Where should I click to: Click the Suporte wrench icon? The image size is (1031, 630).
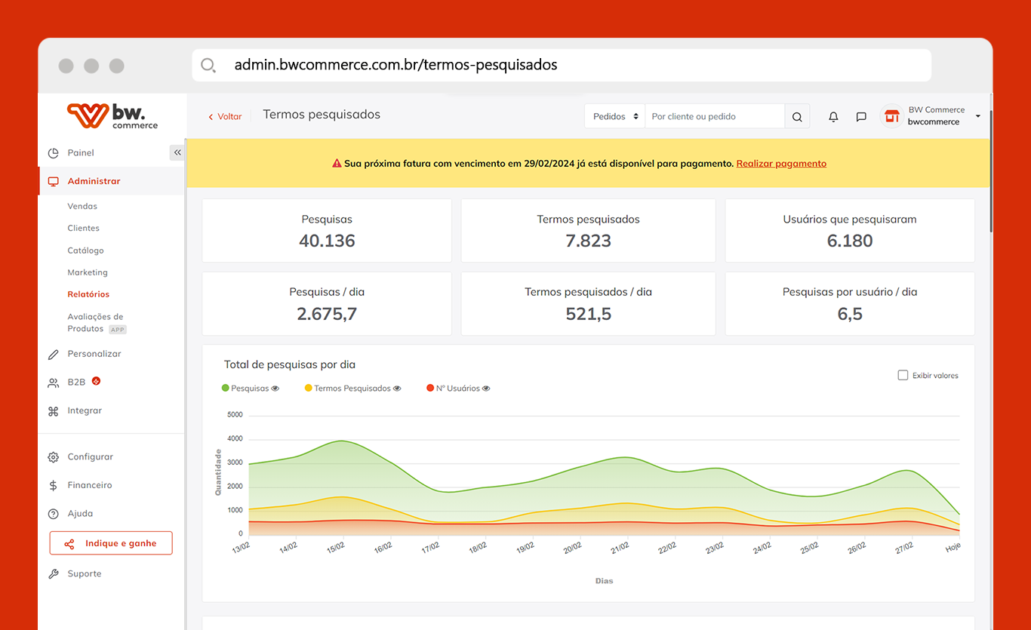(x=53, y=574)
